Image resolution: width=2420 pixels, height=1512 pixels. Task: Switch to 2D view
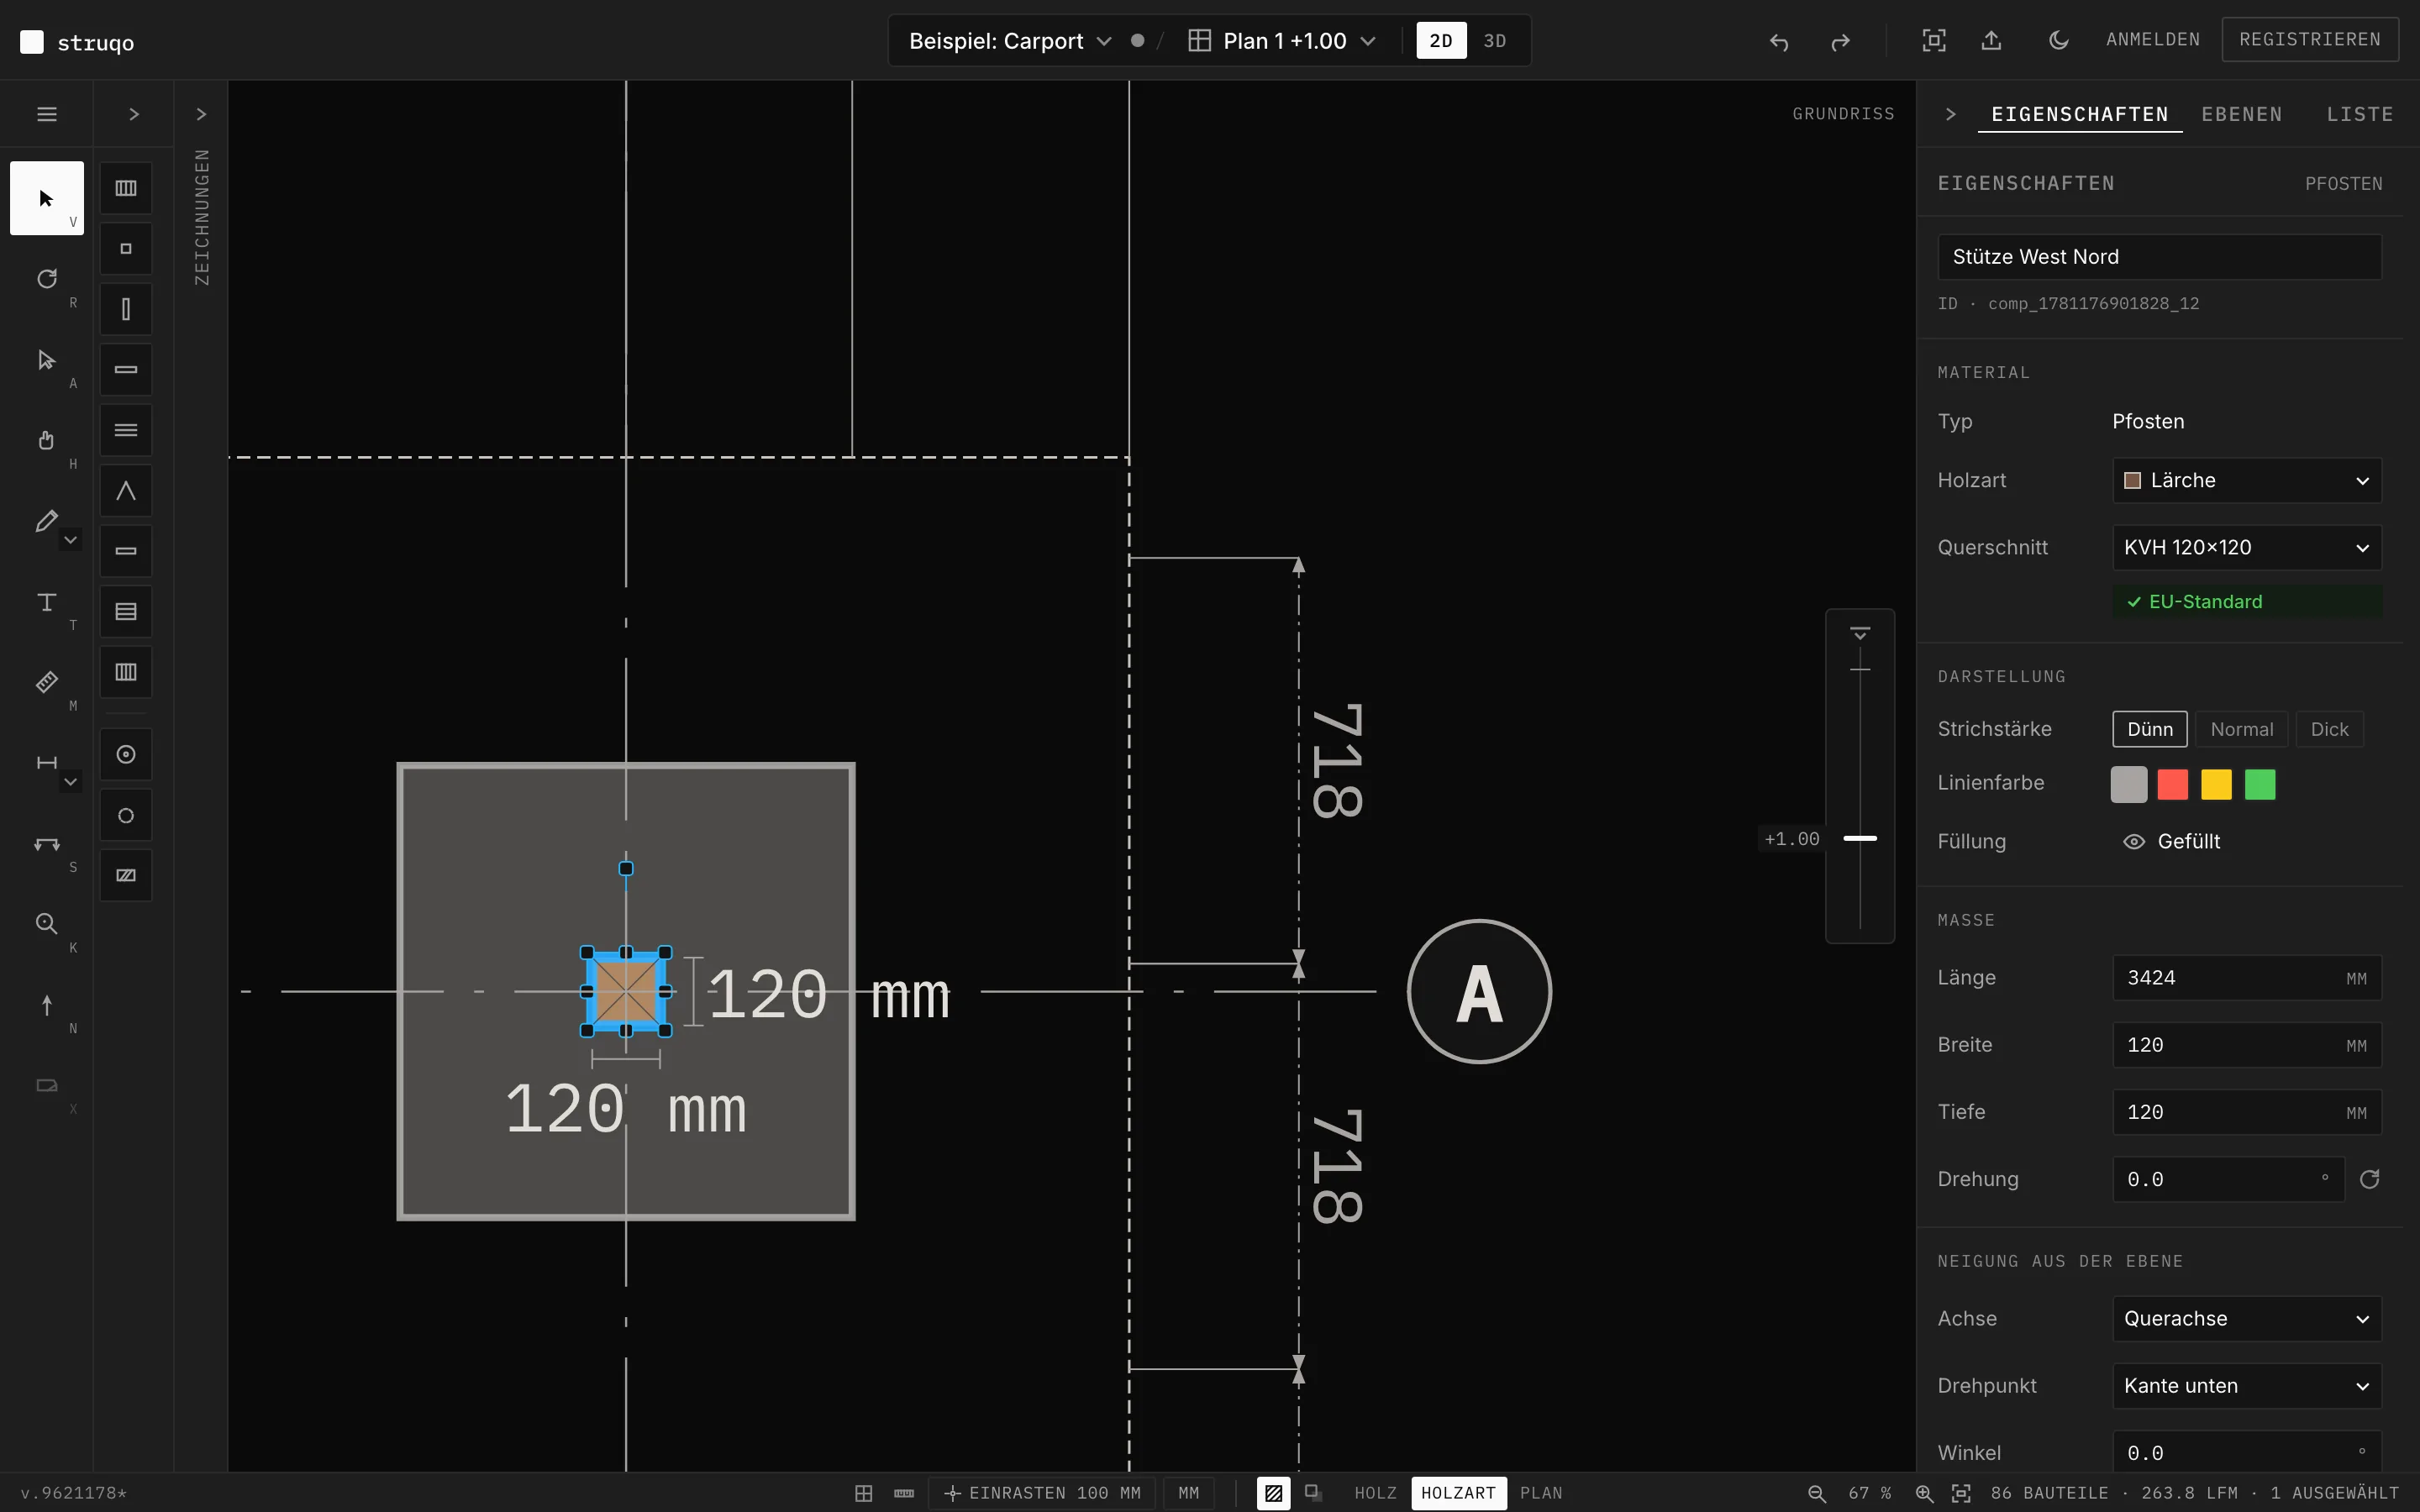tap(1441, 41)
